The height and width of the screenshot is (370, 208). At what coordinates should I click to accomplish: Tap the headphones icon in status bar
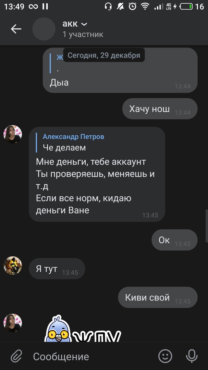pyautogui.click(x=108, y=7)
